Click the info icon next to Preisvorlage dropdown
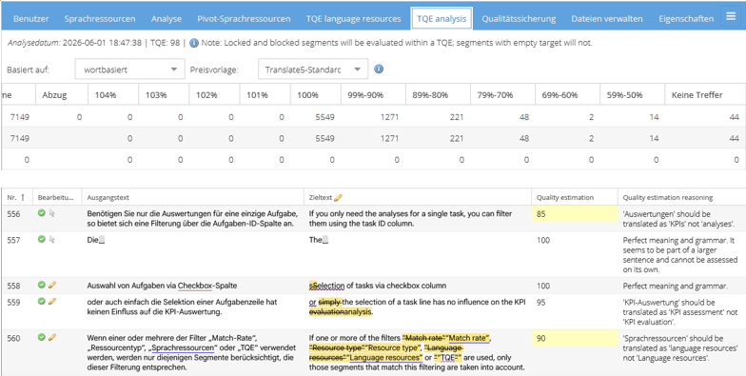746x376 pixels. (379, 69)
